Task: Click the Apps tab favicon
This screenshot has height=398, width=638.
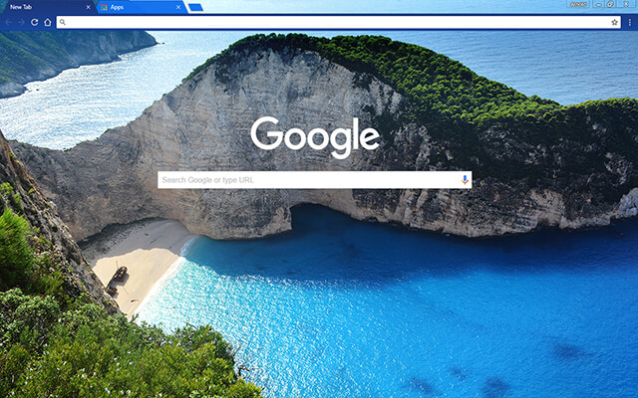Action: (x=104, y=7)
